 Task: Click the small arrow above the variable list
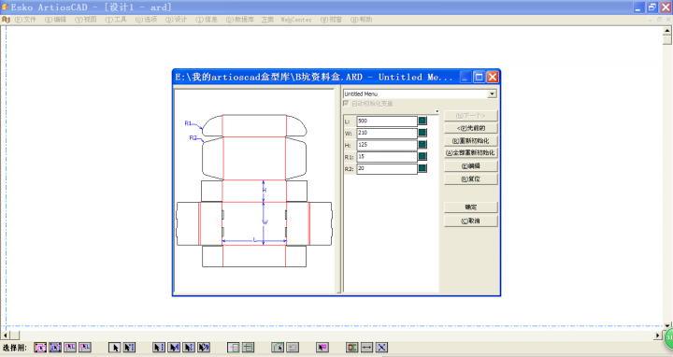pos(437,111)
